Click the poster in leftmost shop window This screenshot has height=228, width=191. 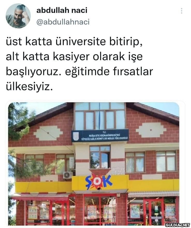[x=33, y=213]
